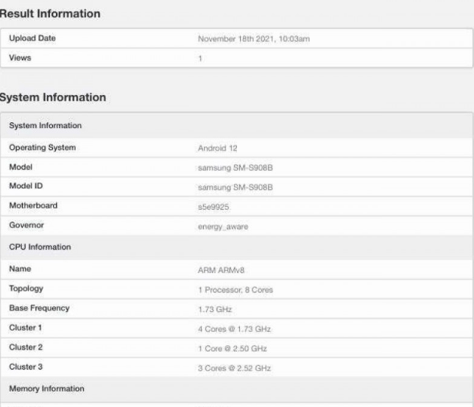Click the 'CPU Information' section header
474x407 pixels.
pos(40,247)
